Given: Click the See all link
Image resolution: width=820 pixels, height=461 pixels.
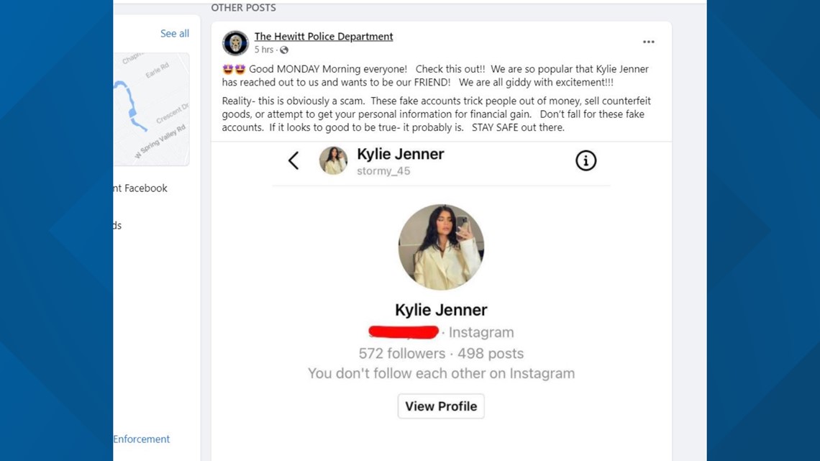Looking at the screenshot, I should pyautogui.click(x=175, y=34).
